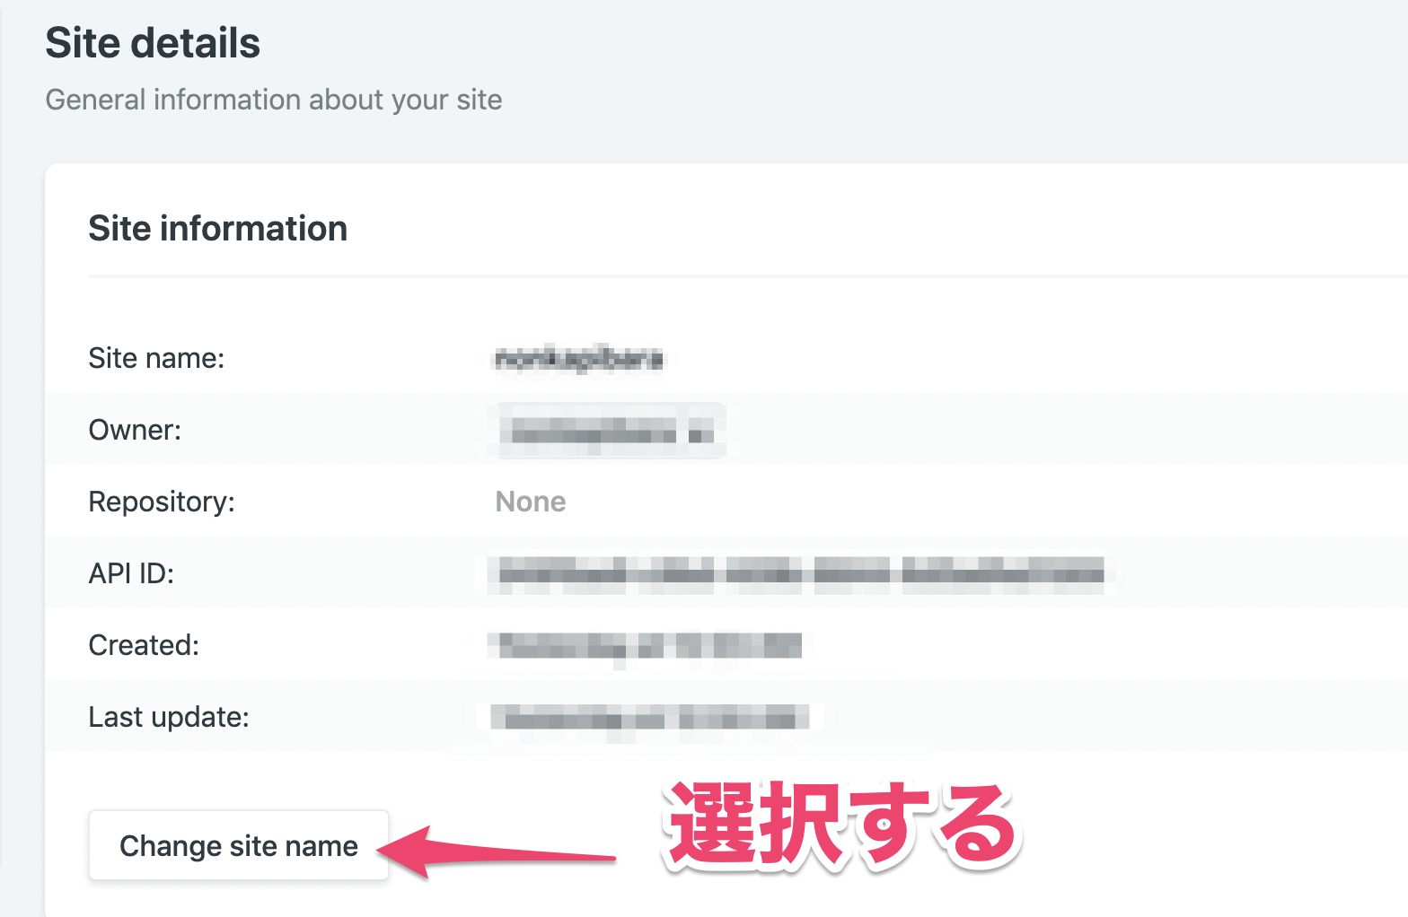1408x917 pixels.
Task: Click the Last update row label
Action: (168, 717)
